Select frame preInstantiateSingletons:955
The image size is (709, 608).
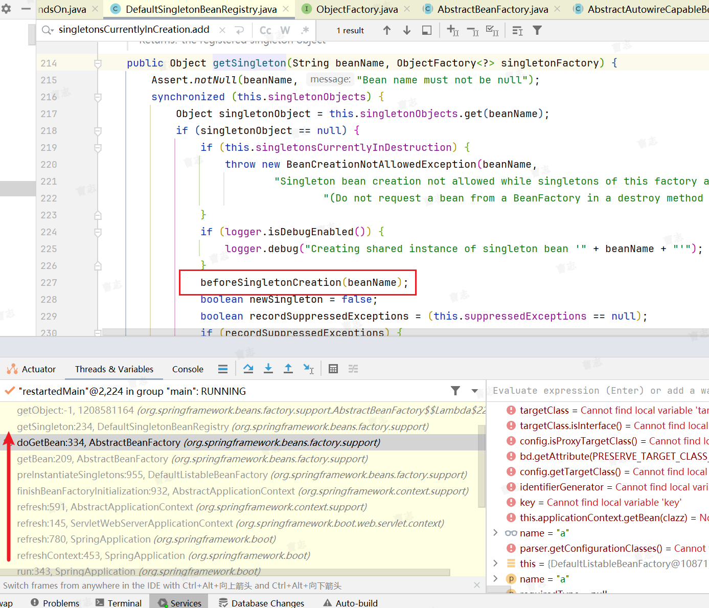tap(242, 475)
